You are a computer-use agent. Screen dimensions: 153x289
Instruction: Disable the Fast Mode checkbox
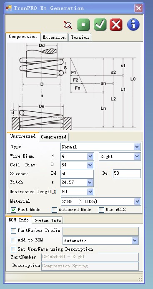pyautogui.click(x=13, y=210)
